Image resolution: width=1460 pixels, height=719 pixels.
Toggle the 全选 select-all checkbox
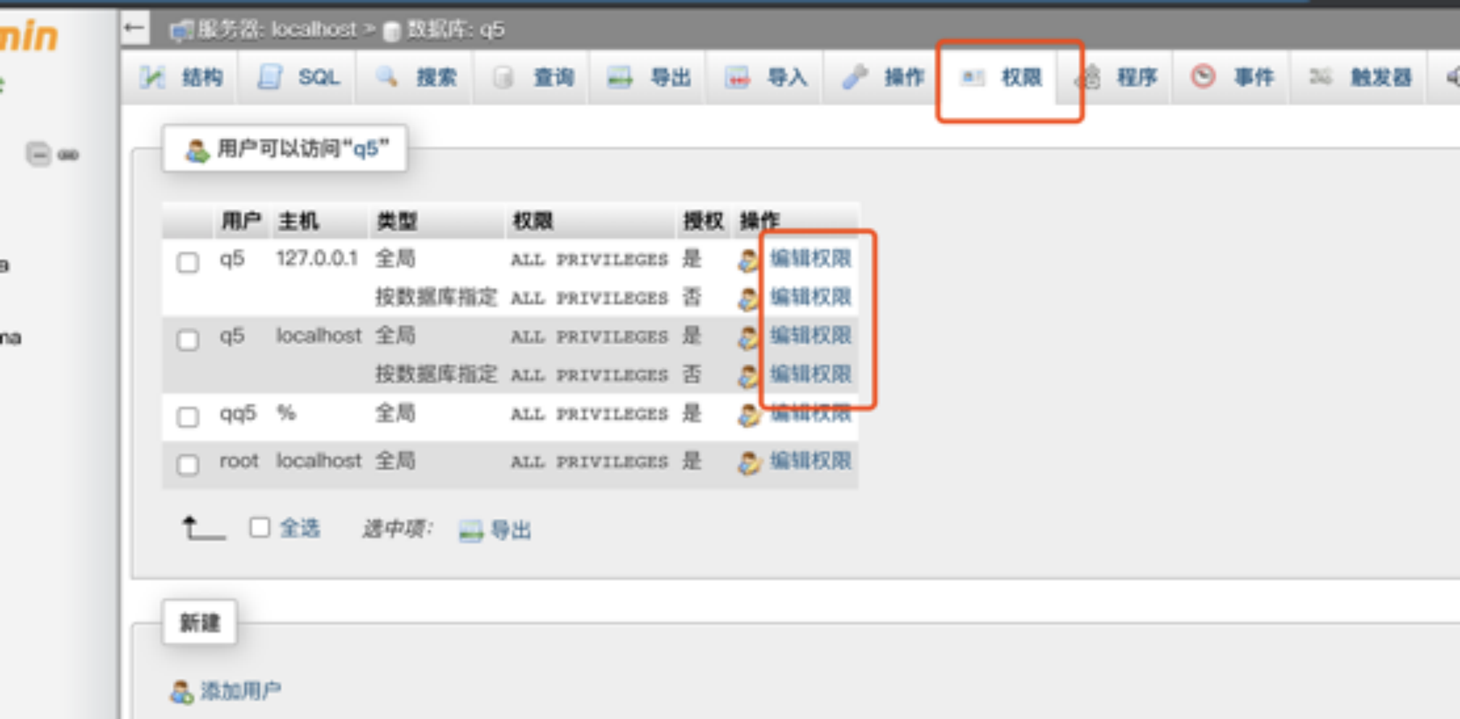point(259,527)
